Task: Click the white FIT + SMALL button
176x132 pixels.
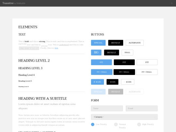Action: coord(147,72)
